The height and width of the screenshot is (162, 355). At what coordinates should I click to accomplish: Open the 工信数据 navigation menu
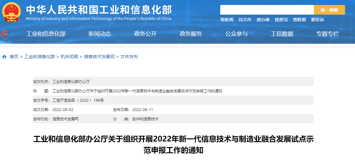282,34
